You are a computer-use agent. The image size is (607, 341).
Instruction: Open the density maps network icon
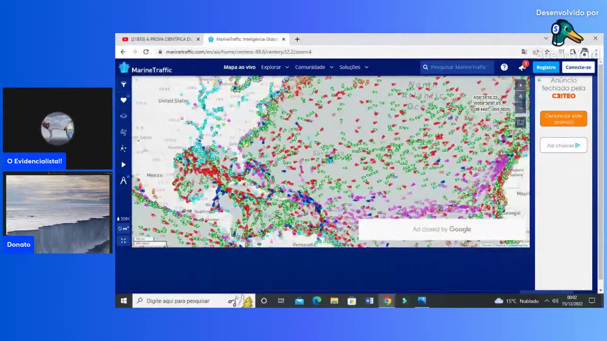click(123, 148)
